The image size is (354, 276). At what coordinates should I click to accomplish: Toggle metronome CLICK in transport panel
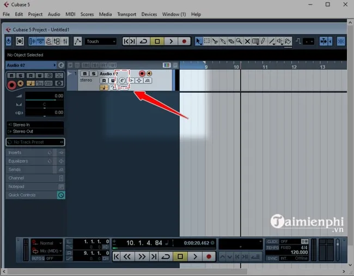click(272, 242)
